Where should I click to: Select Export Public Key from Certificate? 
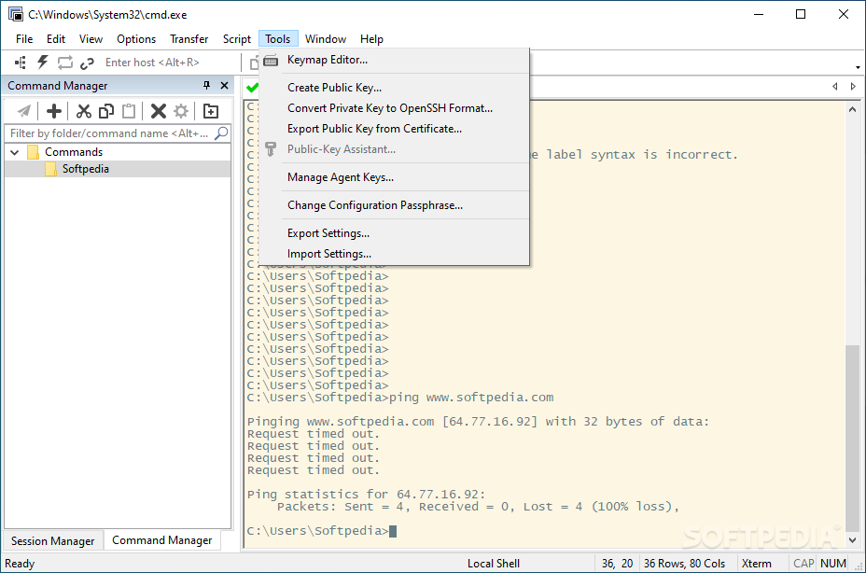click(394, 129)
